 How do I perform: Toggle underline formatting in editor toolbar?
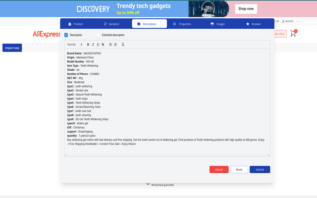click(98, 45)
